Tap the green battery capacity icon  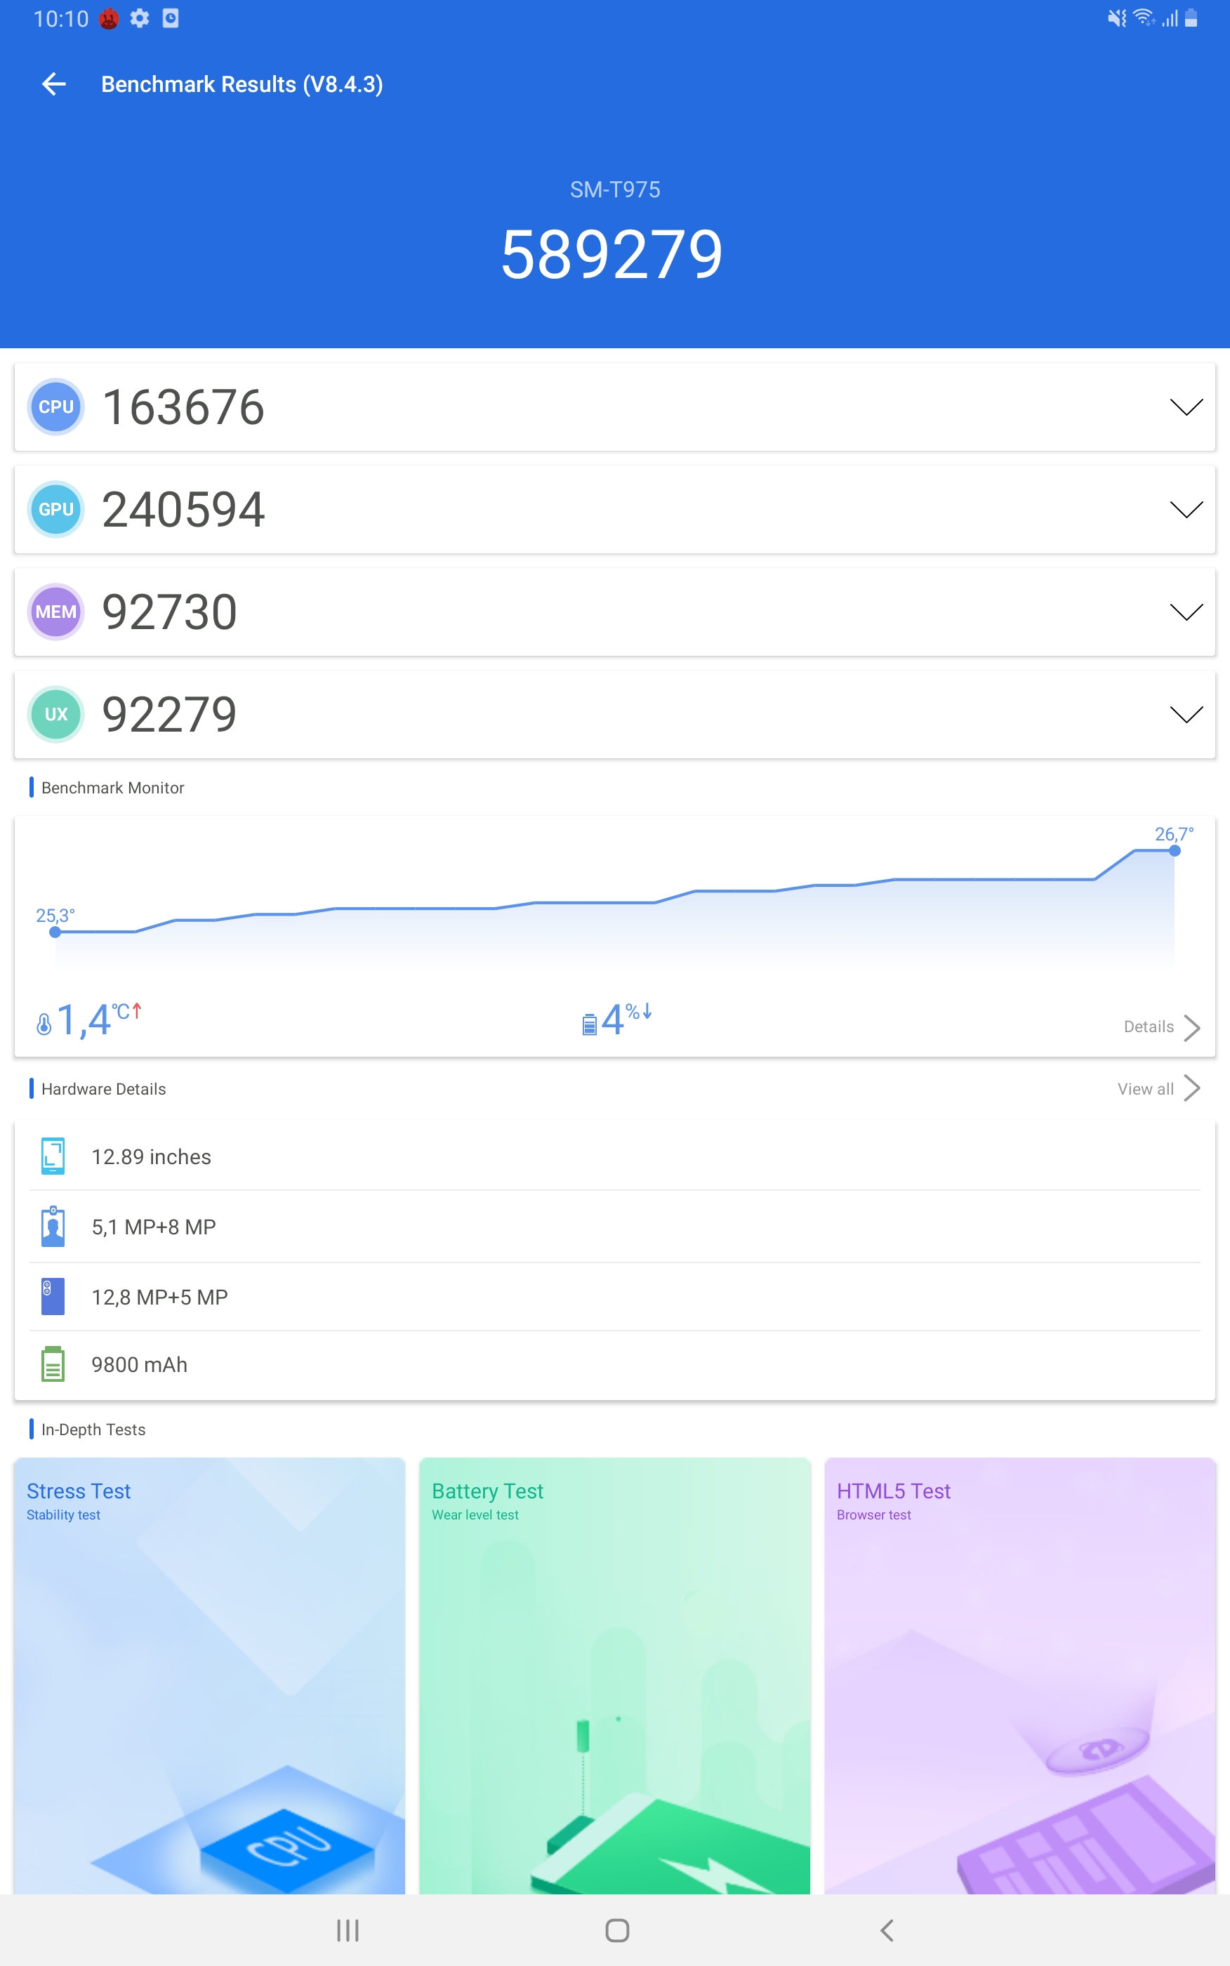tap(53, 1364)
